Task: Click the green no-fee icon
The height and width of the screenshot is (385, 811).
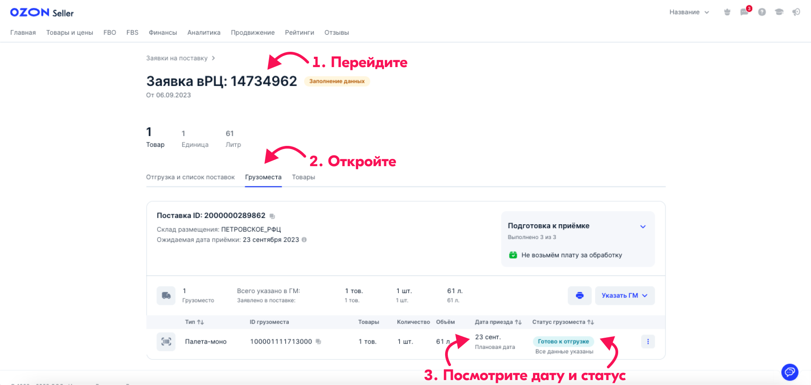Action: click(x=513, y=255)
